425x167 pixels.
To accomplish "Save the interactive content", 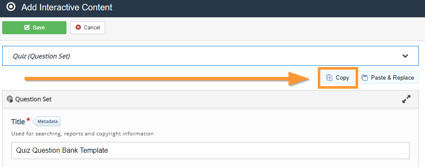I will pyautogui.click(x=34, y=28).
